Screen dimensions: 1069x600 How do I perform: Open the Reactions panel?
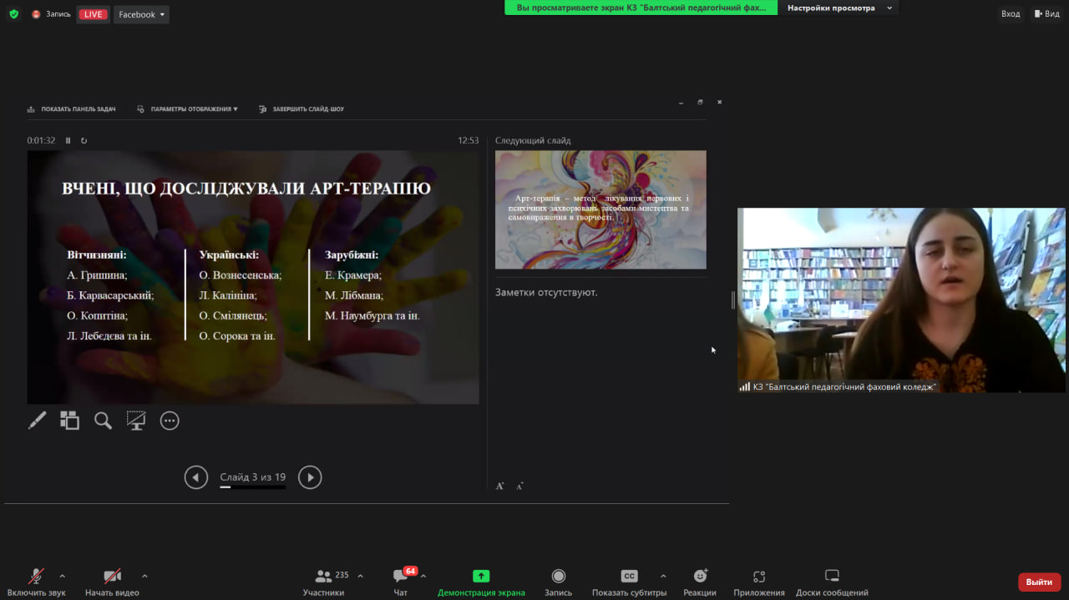point(699,582)
